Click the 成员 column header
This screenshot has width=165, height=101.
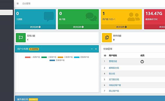142,55
